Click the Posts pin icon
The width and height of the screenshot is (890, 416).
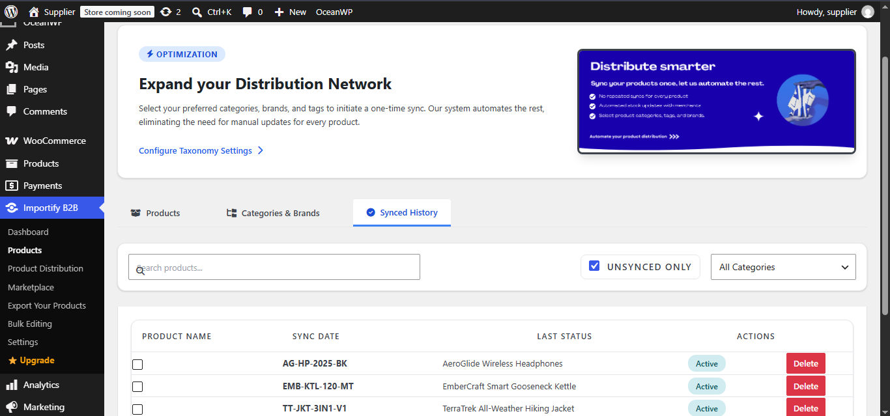pyautogui.click(x=11, y=45)
